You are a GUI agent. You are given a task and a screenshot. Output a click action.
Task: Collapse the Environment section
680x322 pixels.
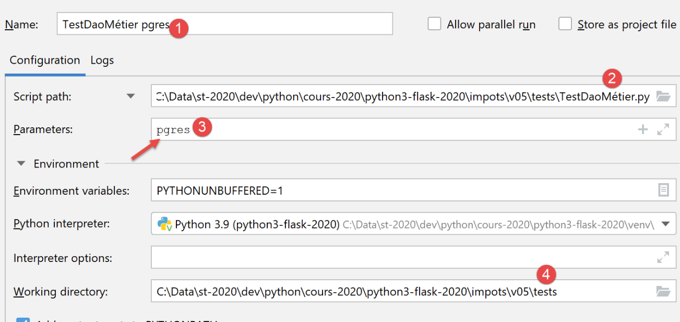[21, 163]
